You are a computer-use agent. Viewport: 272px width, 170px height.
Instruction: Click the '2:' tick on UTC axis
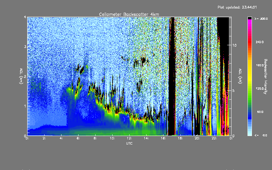pos(45,138)
